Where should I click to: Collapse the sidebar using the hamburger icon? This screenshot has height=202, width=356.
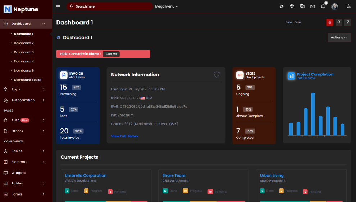58,6
